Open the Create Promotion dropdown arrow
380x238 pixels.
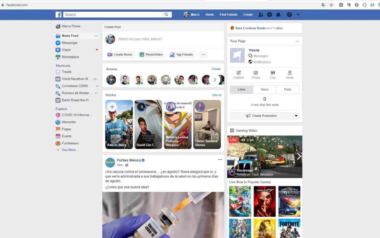[x=296, y=116]
